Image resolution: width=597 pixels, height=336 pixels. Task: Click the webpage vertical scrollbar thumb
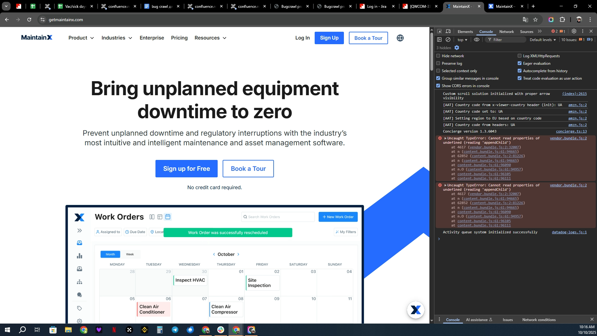coord(432,51)
